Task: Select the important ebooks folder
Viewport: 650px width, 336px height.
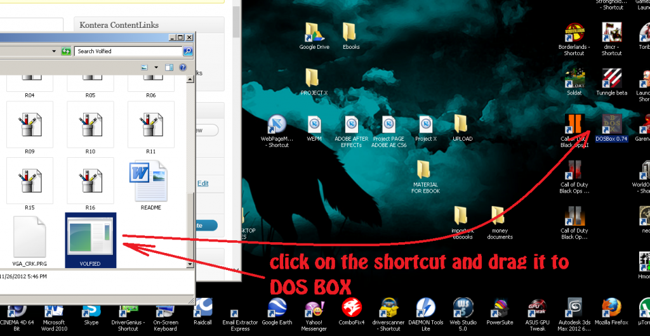Action: pyautogui.click(x=462, y=223)
